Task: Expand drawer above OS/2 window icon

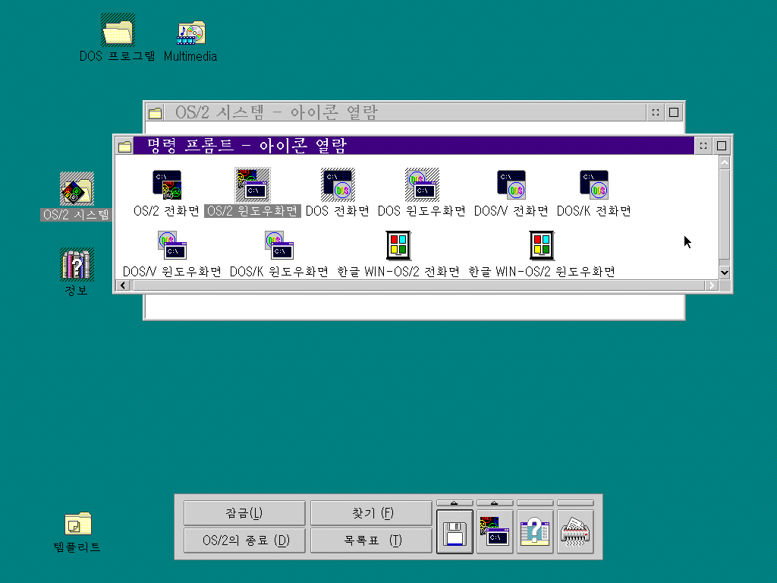Action: coord(495,503)
